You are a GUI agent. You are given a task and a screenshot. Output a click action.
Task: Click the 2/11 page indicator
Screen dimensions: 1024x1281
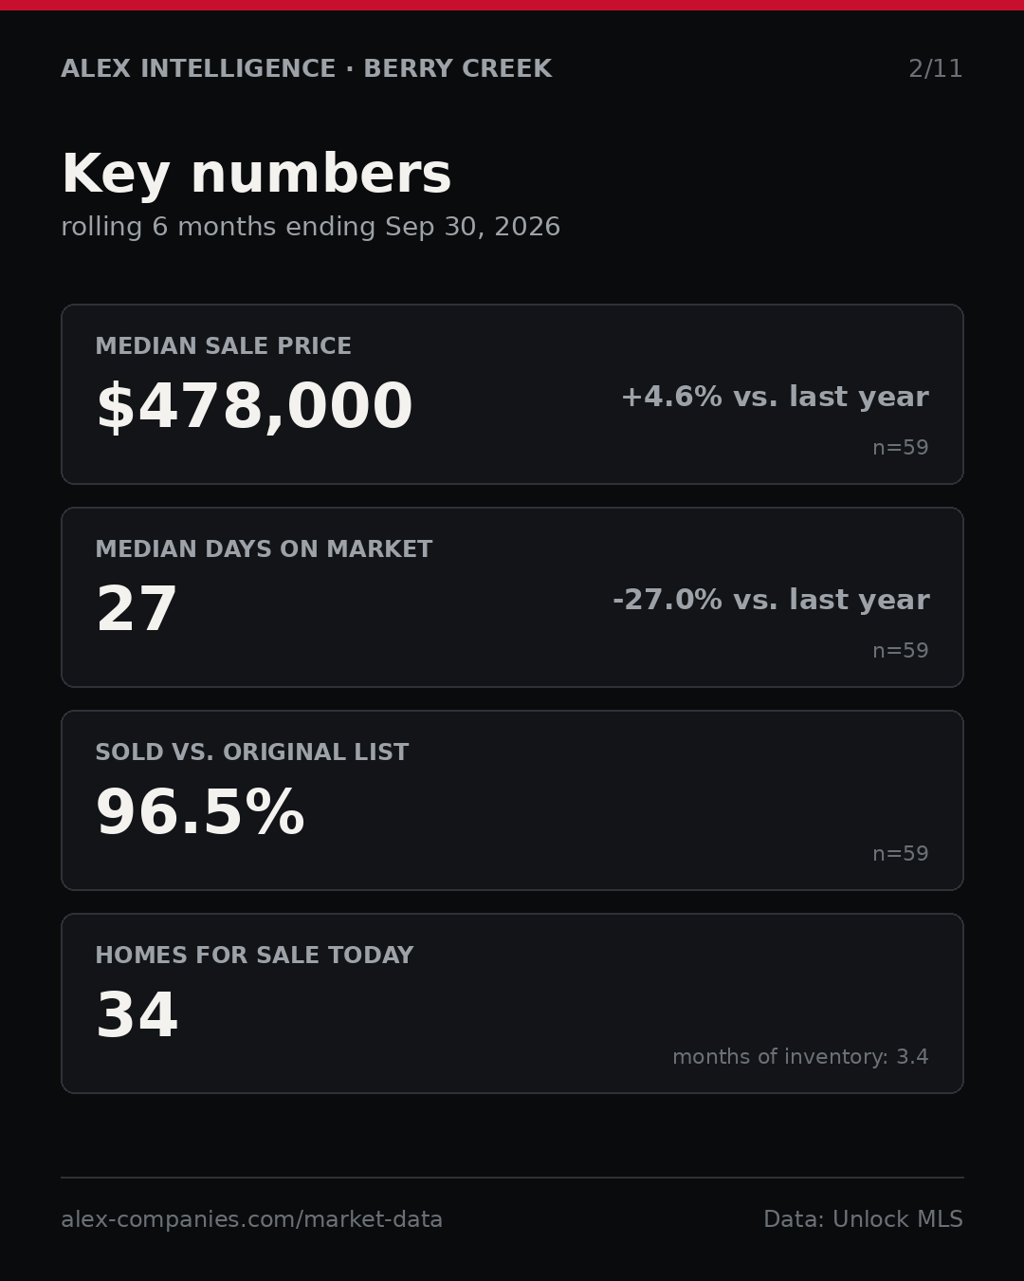[936, 69]
